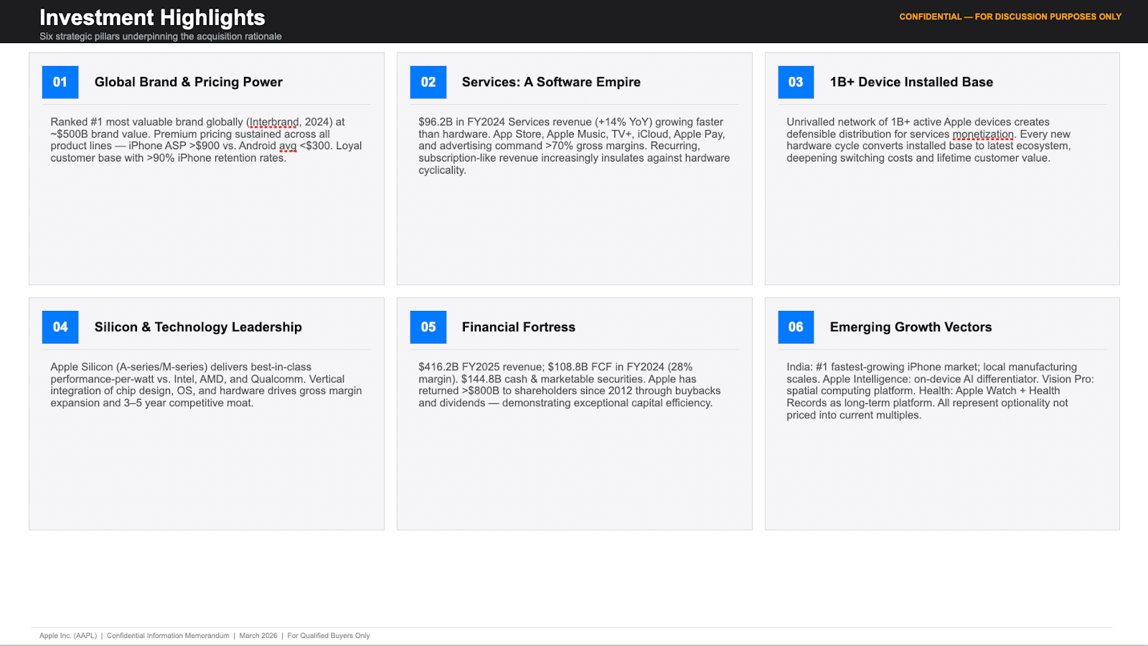Click the blue 01 number badge
Viewport: 1148px width, 646px height.
60,83
